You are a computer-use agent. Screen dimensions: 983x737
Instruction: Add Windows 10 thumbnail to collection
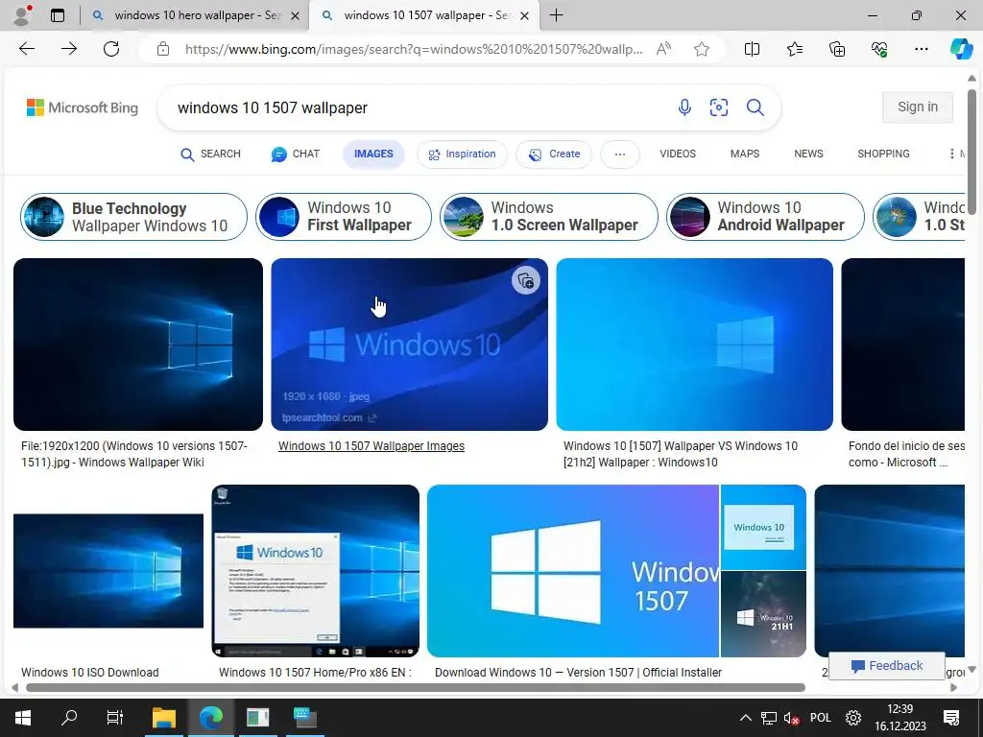tap(525, 281)
